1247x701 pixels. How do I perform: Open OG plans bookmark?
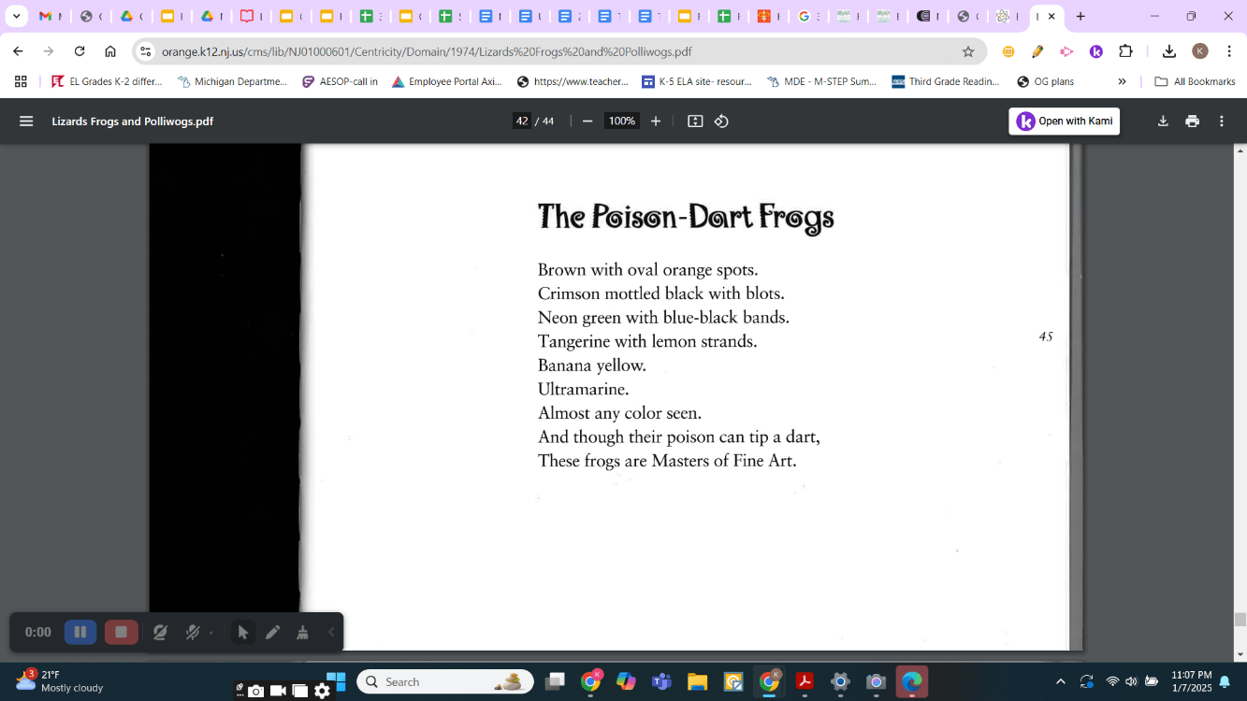point(1045,81)
